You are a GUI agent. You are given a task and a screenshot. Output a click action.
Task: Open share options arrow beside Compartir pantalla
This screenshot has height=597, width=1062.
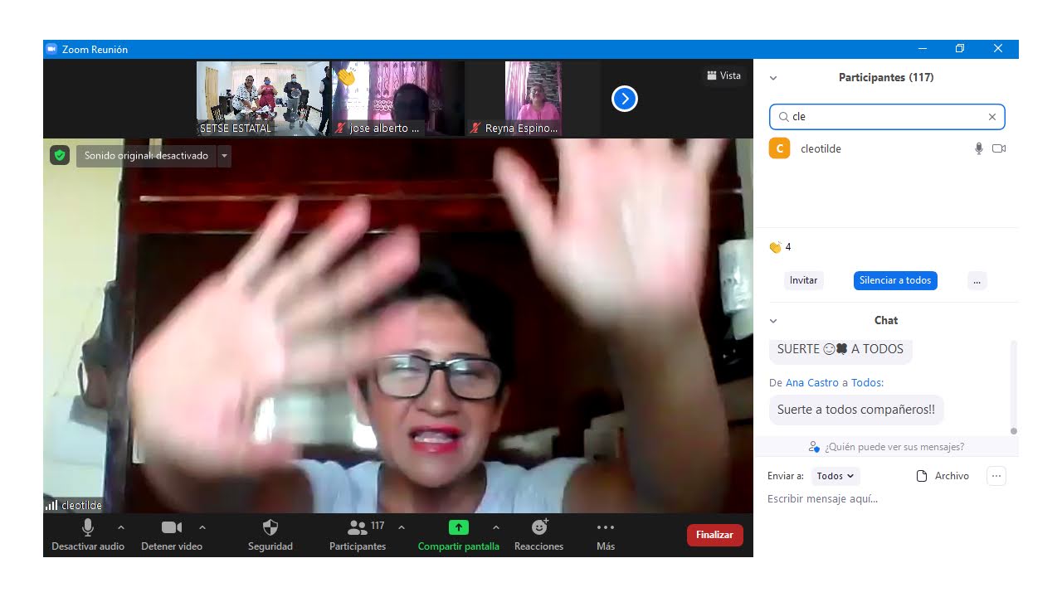[x=496, y=527]
